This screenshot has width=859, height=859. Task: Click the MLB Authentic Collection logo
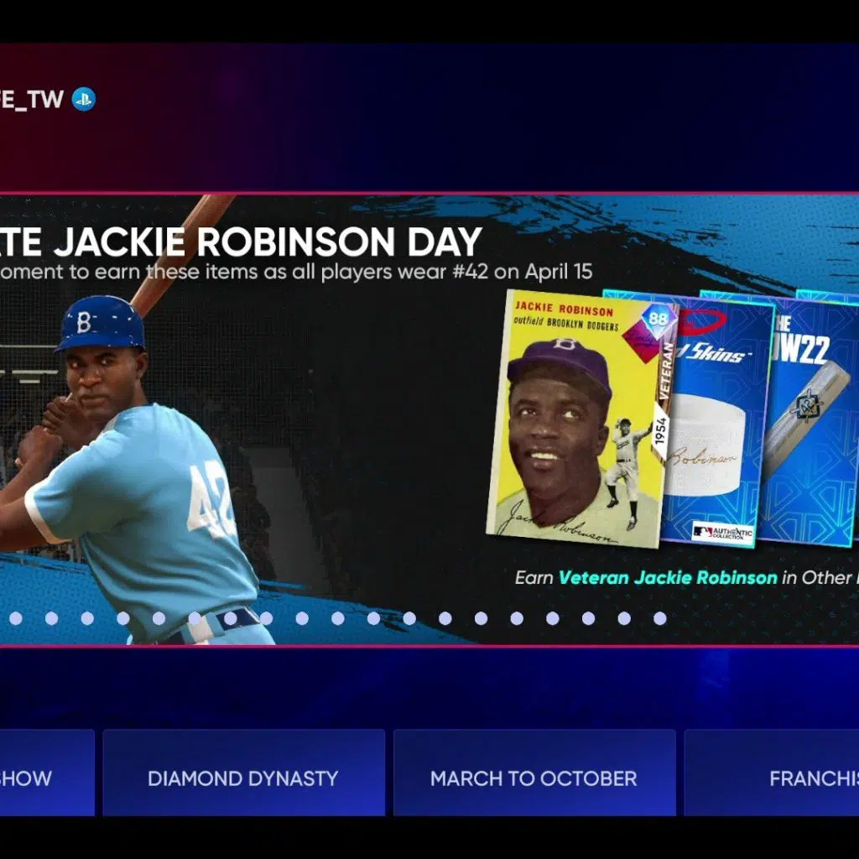coord(722,532)
